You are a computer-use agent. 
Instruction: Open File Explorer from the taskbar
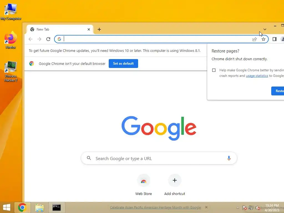point(39,207)
